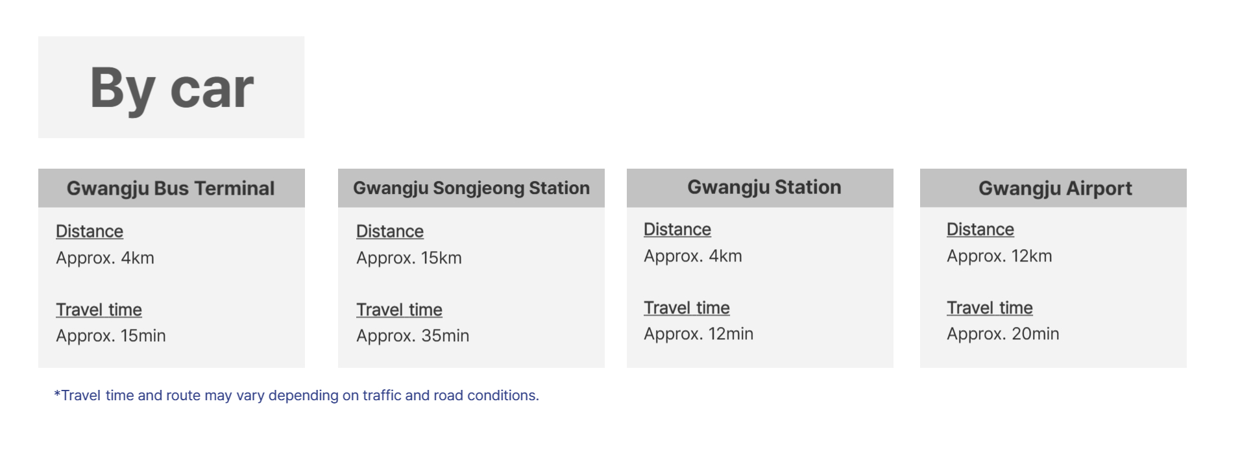Select the Gwangju Bus Terminal header
Viewport: 1240px width, 458px height.
[171, 188]
